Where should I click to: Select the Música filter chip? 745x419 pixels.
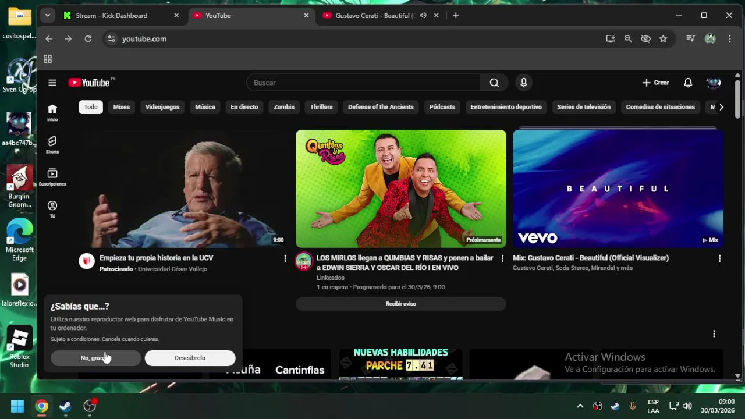pos(205,107)
